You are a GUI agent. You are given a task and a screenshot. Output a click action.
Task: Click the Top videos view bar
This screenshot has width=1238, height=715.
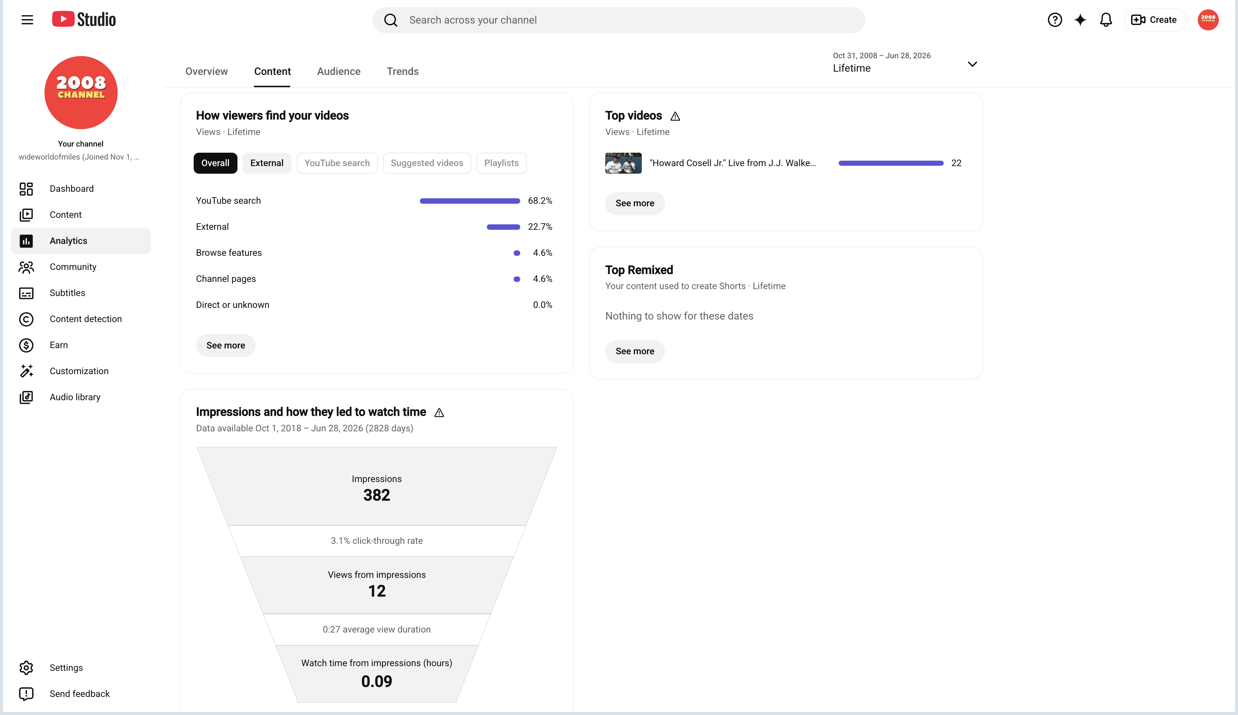890,163
